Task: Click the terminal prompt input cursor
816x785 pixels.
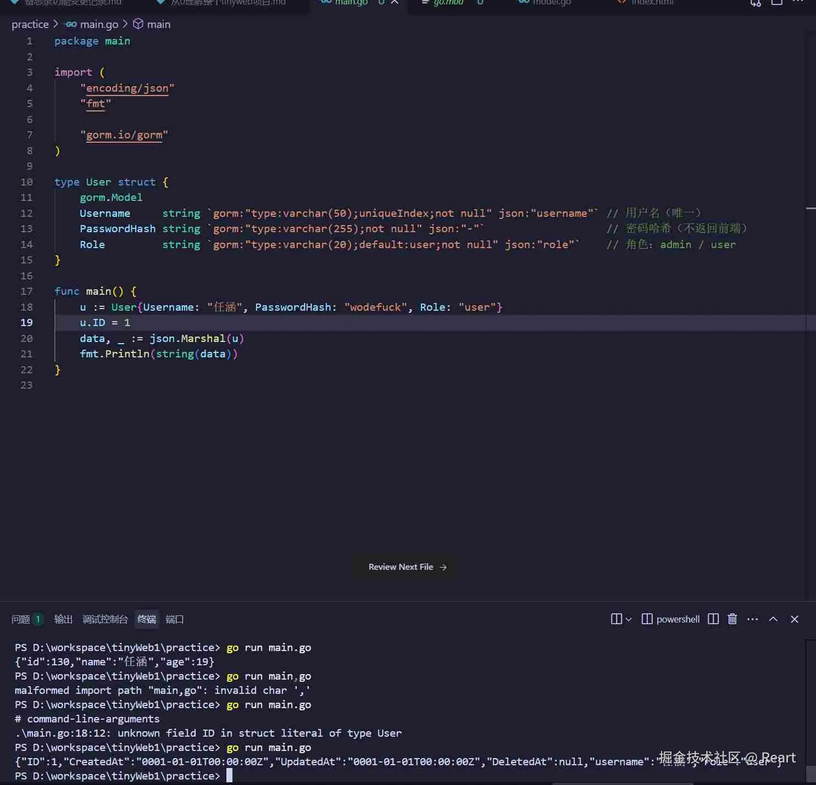Action: click(x=229, y=776)
